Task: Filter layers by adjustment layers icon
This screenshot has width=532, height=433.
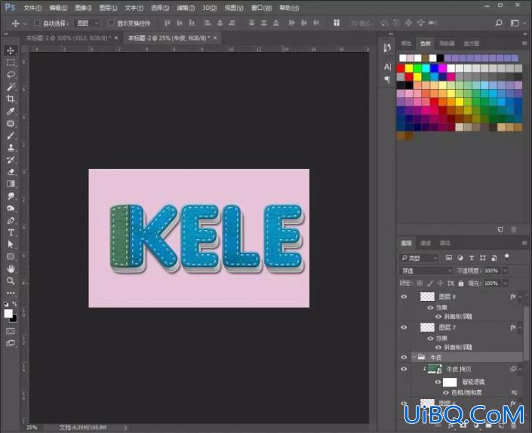Action: click(460, 258)
